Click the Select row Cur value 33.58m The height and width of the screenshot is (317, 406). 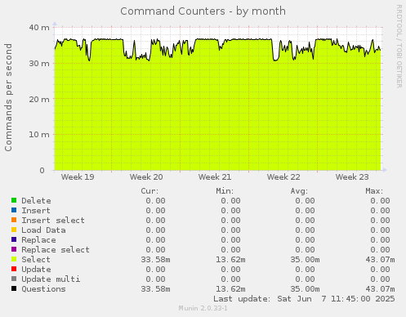point(155,260)
